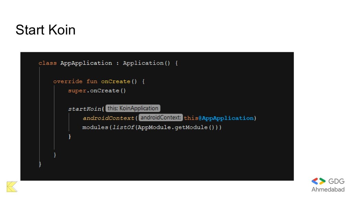Click the Ahmedabad text under GDG
The width and height of the screenshot is (352, 198).
tap(328, 189)
